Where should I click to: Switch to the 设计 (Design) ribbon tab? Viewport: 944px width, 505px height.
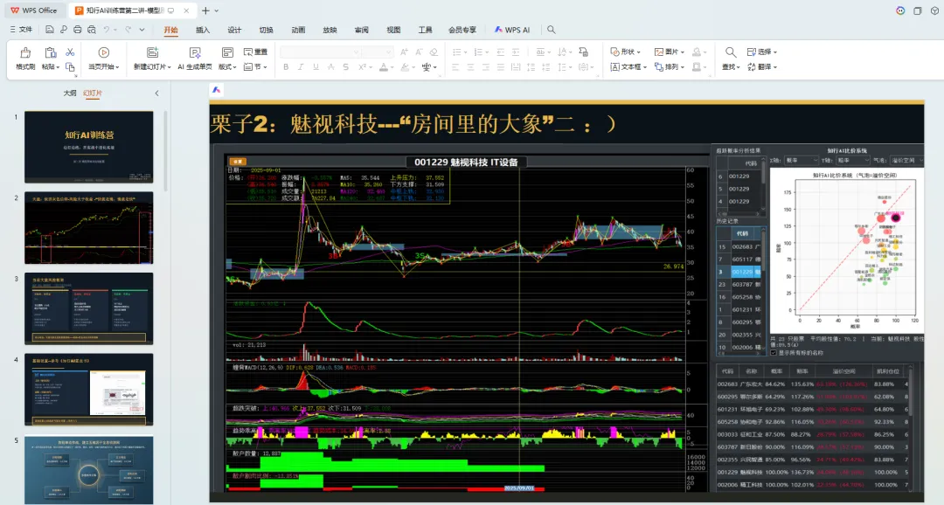[235, 30]
